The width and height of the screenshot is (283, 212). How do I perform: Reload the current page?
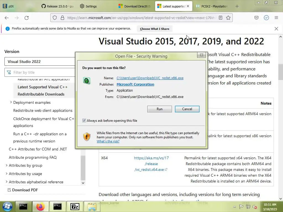pyautogui.click(x=27, y=18)
